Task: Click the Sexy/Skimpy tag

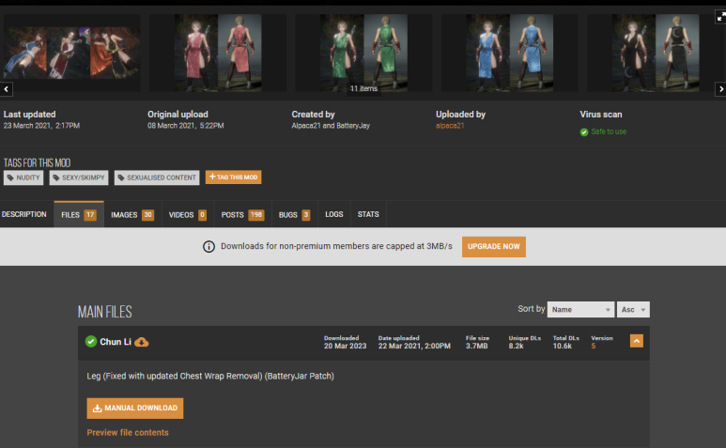Action: coord(79,178)
